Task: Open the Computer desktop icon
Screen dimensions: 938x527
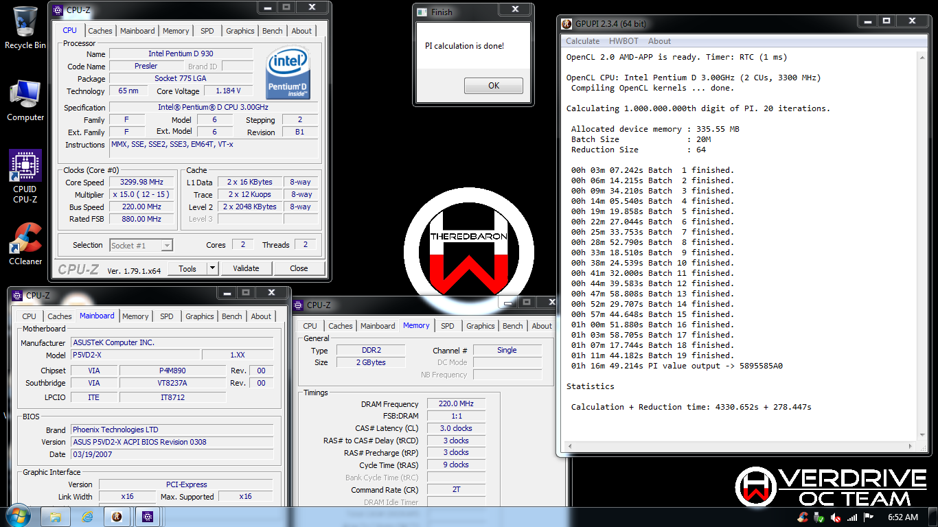Action: click(x=25, y=101)
